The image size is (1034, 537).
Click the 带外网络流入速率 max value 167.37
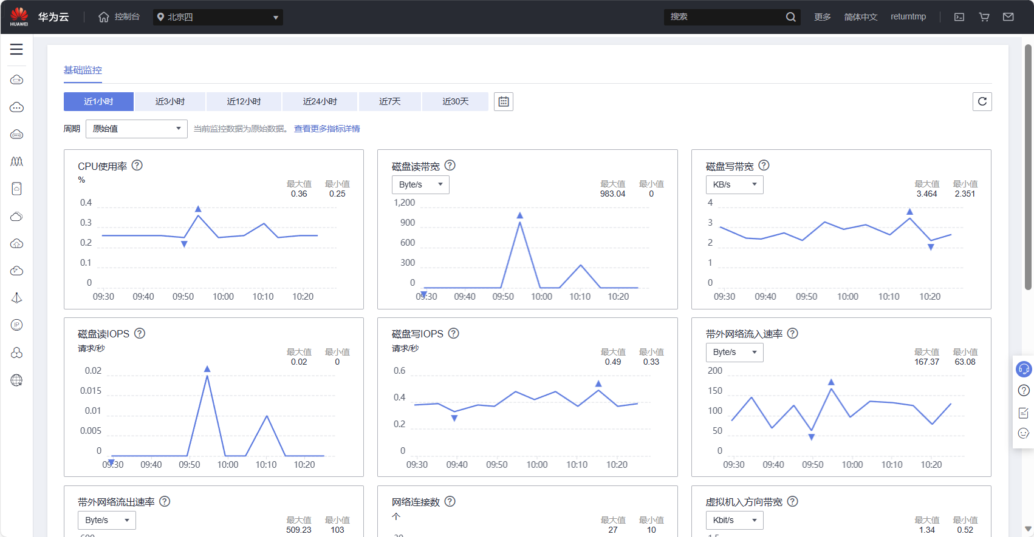coord(927,362)
